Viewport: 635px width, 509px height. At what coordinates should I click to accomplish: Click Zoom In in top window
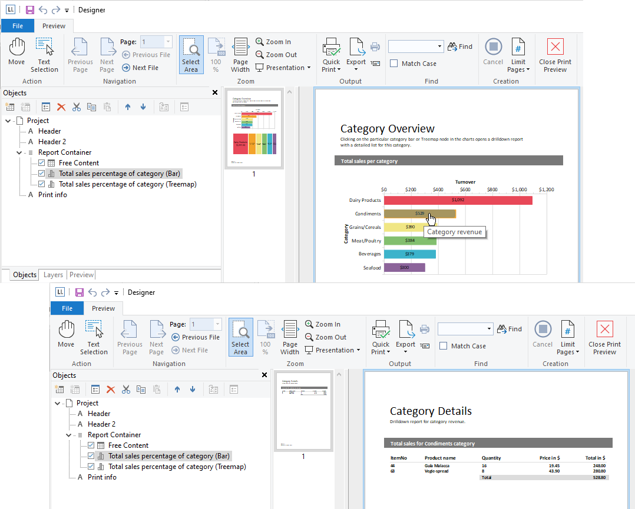(273, 42)
